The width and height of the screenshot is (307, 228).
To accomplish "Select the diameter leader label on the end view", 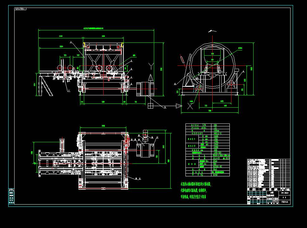I will (x=240, y=48).
